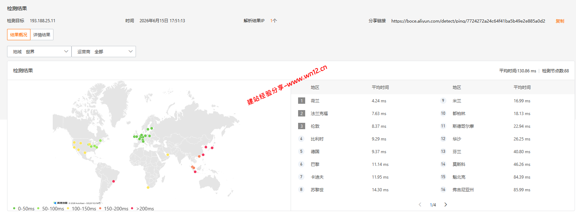The image size is (576, 216).
Task: Click the 85.99 ms time value
Action: 522,190
